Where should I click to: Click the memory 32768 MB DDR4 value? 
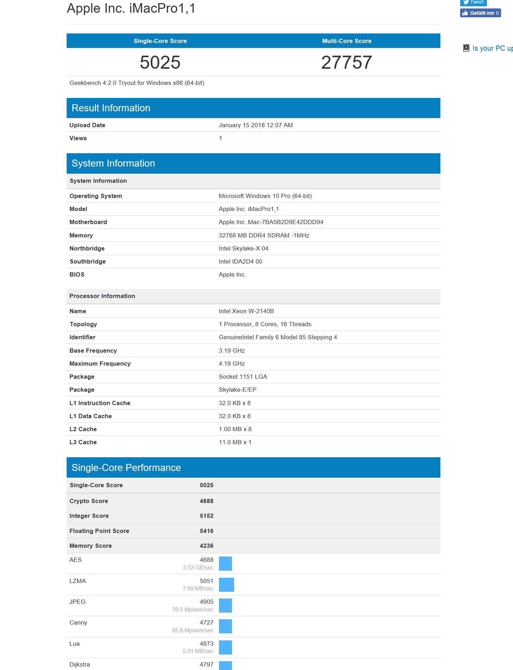(x=264, y=235)
